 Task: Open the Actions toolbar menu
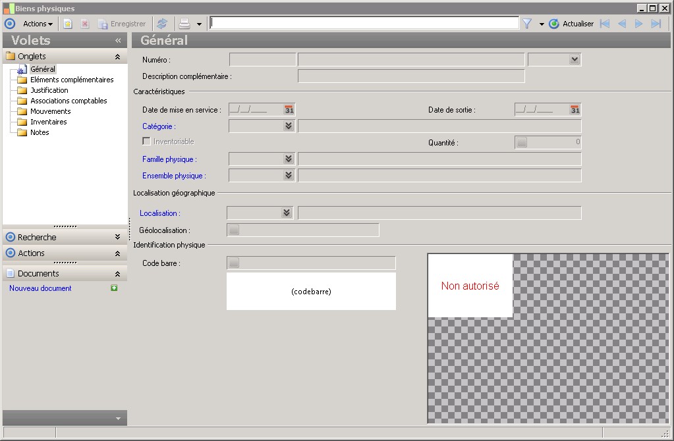(x=38, y=24)
